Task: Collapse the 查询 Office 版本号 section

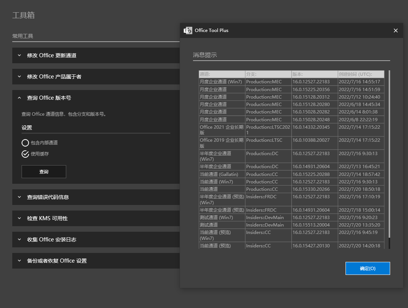Action: pyautogui.click(x=96, y=98)
